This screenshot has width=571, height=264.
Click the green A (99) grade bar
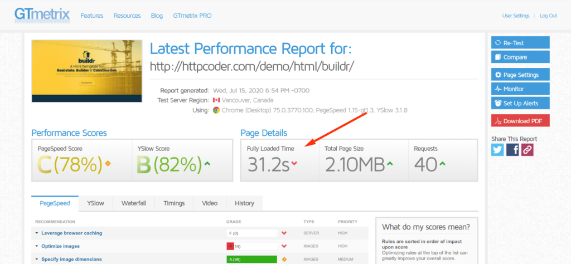[251, 260]
